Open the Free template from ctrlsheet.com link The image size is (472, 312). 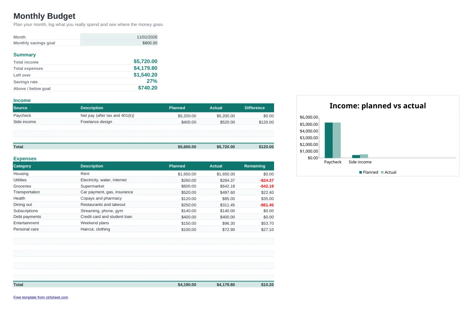pyautogui.click(x=41, y=297)
